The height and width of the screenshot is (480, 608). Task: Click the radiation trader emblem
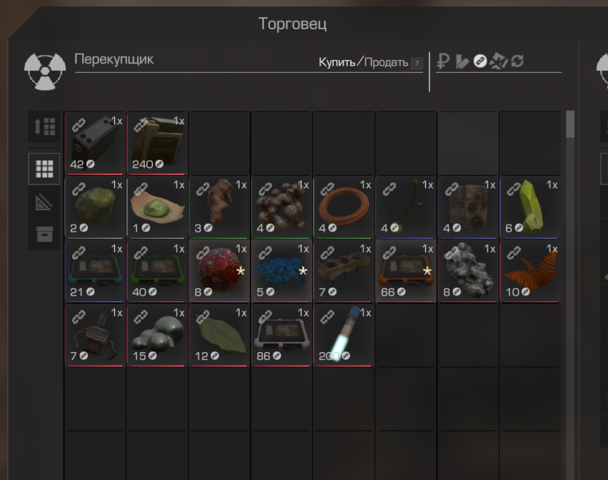[45, 71]
